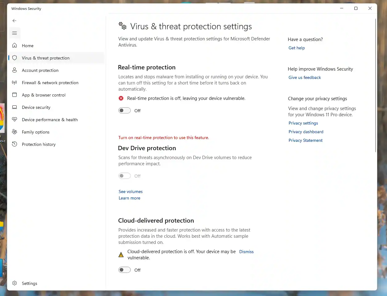Image resolution: width=387 pixels, height=296 pixels.
Task: Select the Account protection shield icon
Action: click(14, 70)
